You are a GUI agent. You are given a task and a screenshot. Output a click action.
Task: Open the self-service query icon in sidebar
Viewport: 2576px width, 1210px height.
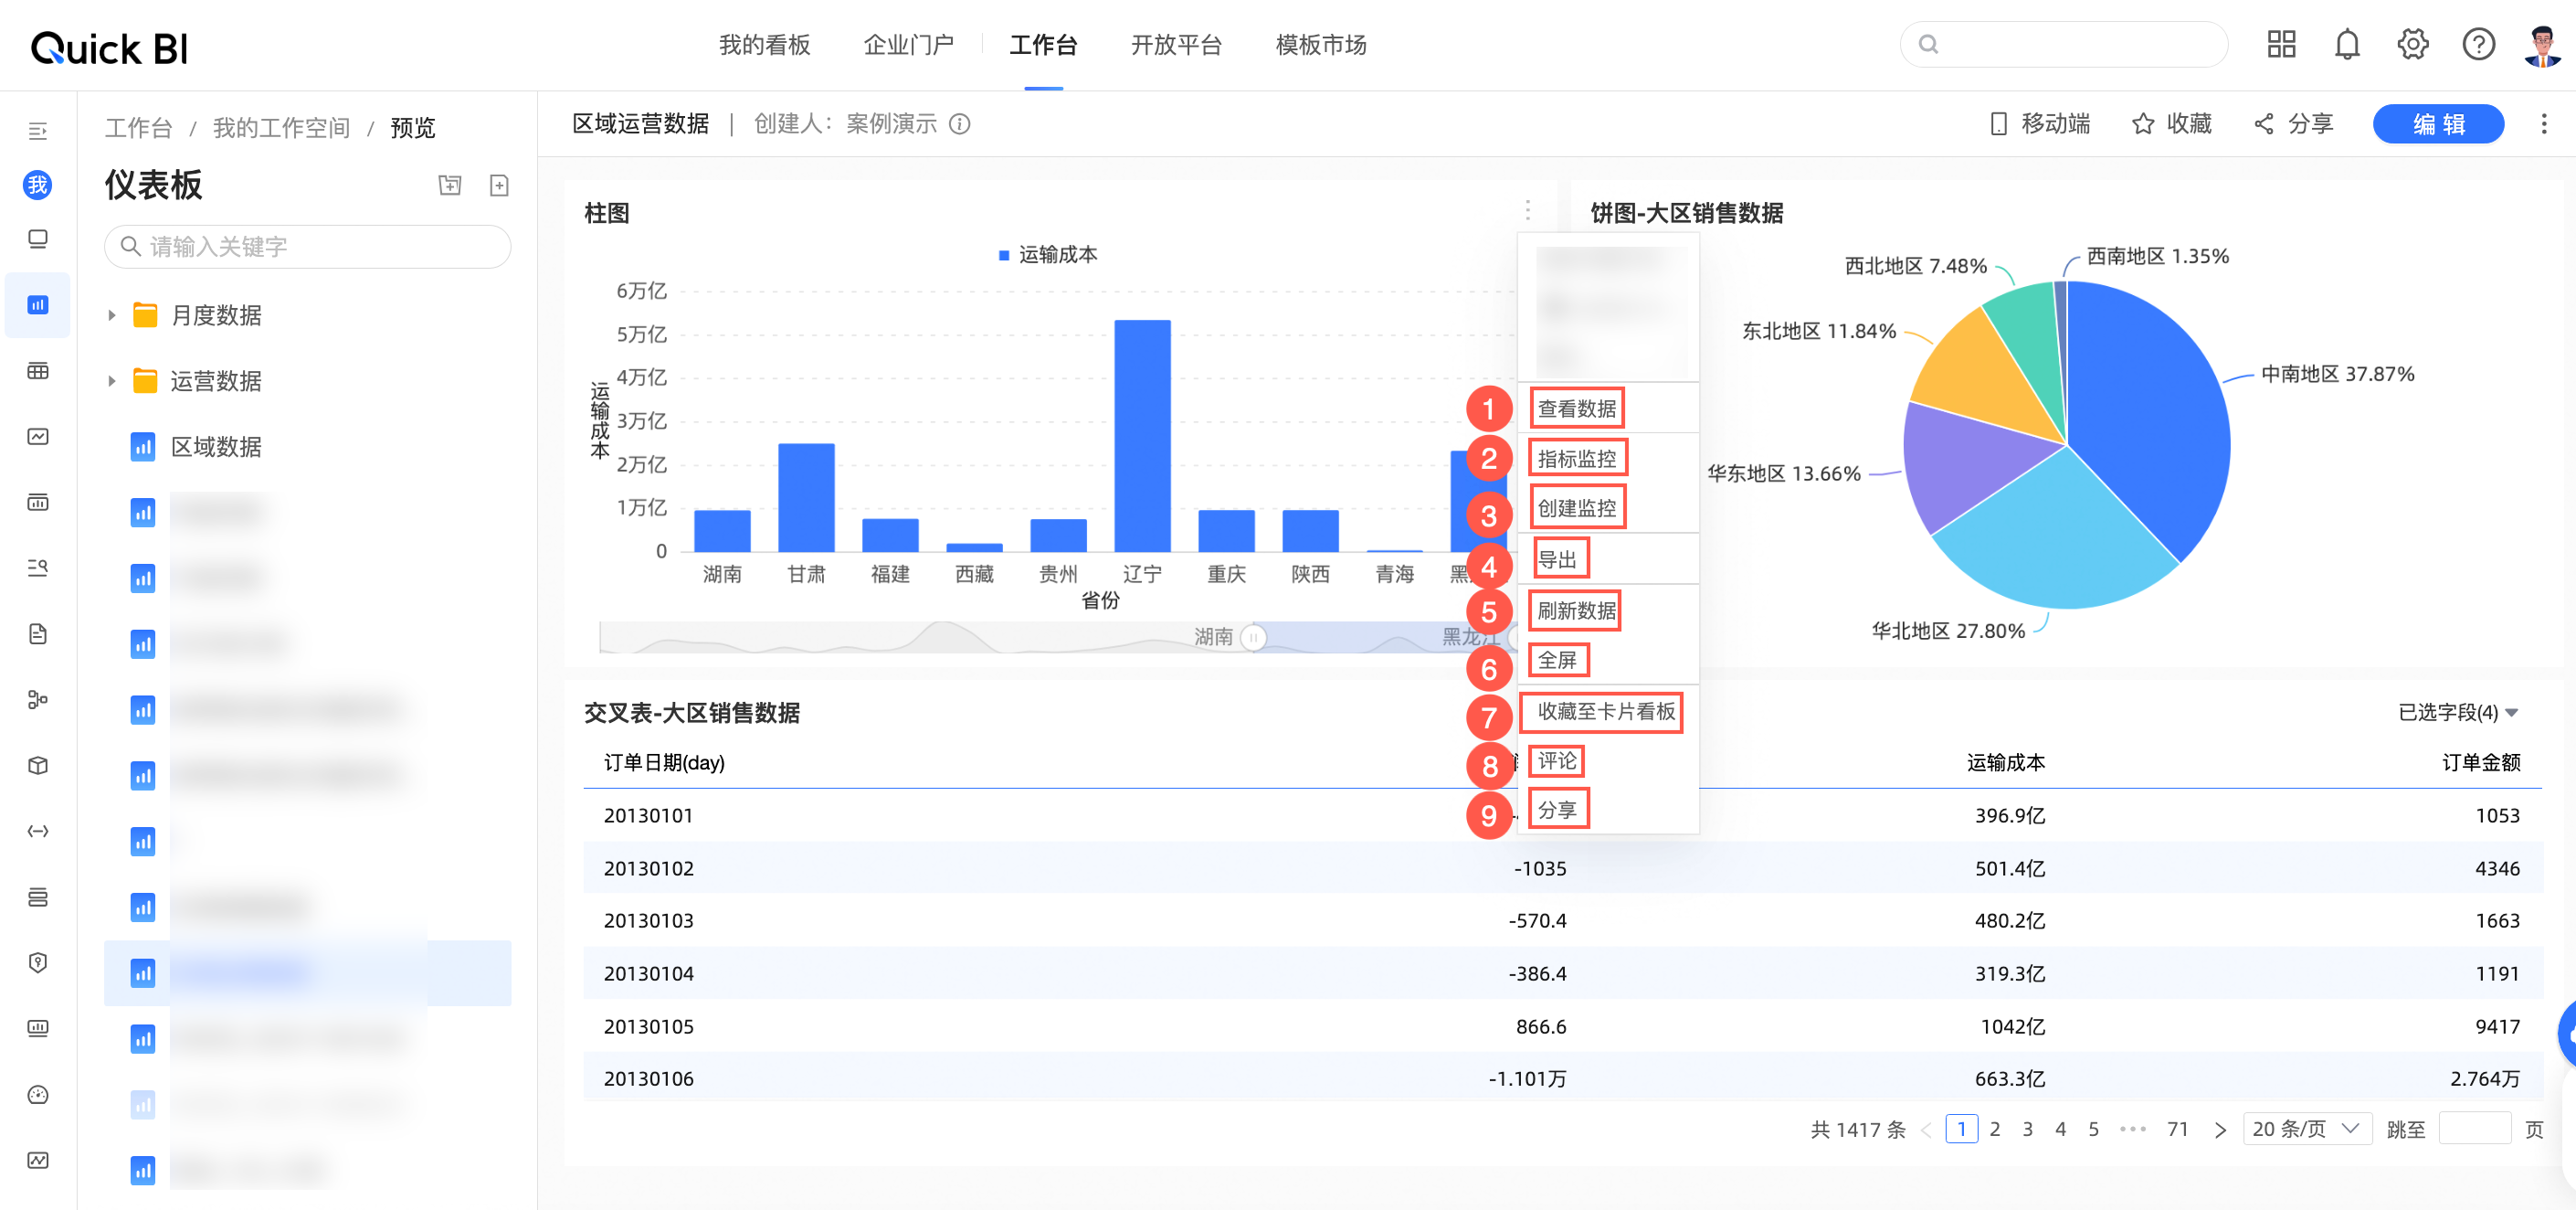coord(38,568)
